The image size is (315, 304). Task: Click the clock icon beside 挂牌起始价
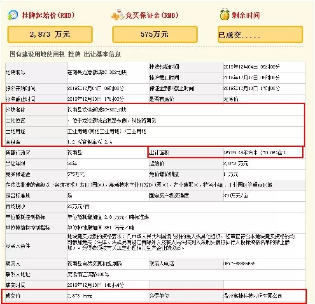tap(13, 15)
